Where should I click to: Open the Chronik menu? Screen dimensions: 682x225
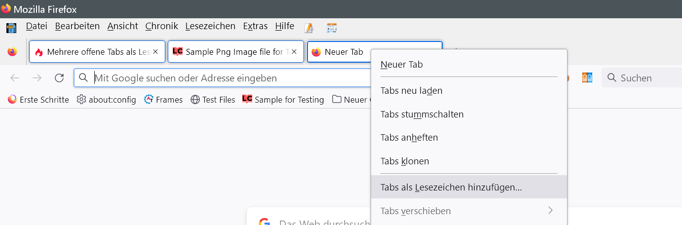coord(162,26)
